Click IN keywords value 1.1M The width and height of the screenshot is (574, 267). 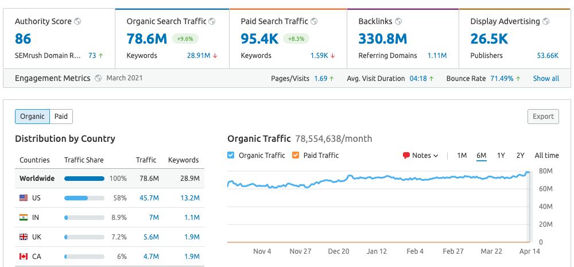click(x=192, y=218)
